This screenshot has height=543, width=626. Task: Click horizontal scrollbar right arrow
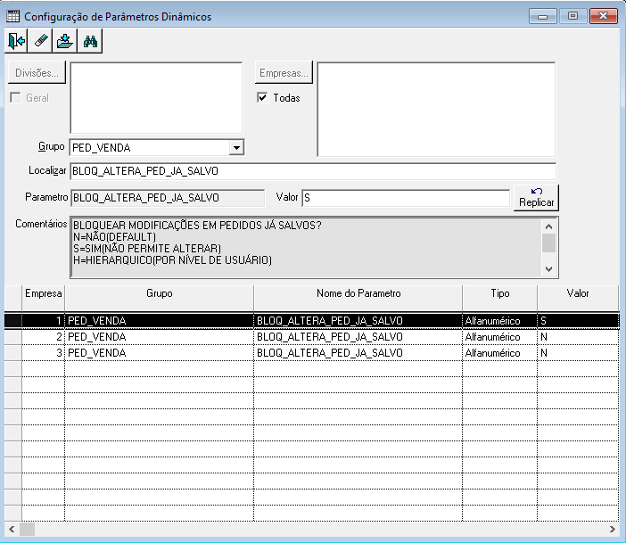click(613, 530)
